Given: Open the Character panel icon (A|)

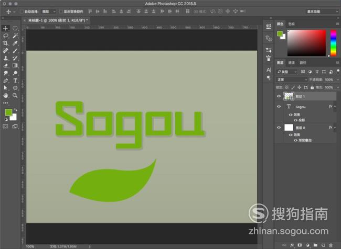Looking at the screenshot, I should 269,70.
